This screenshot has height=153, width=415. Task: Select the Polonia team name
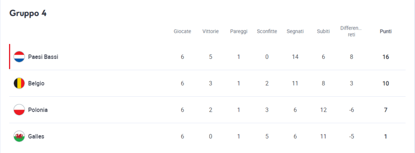(38, 110)
